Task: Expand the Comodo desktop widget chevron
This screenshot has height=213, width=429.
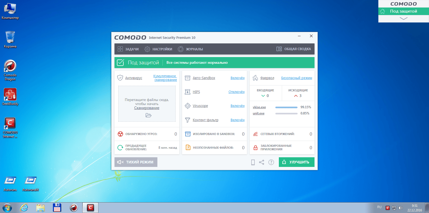Action: tap(404, 18)
